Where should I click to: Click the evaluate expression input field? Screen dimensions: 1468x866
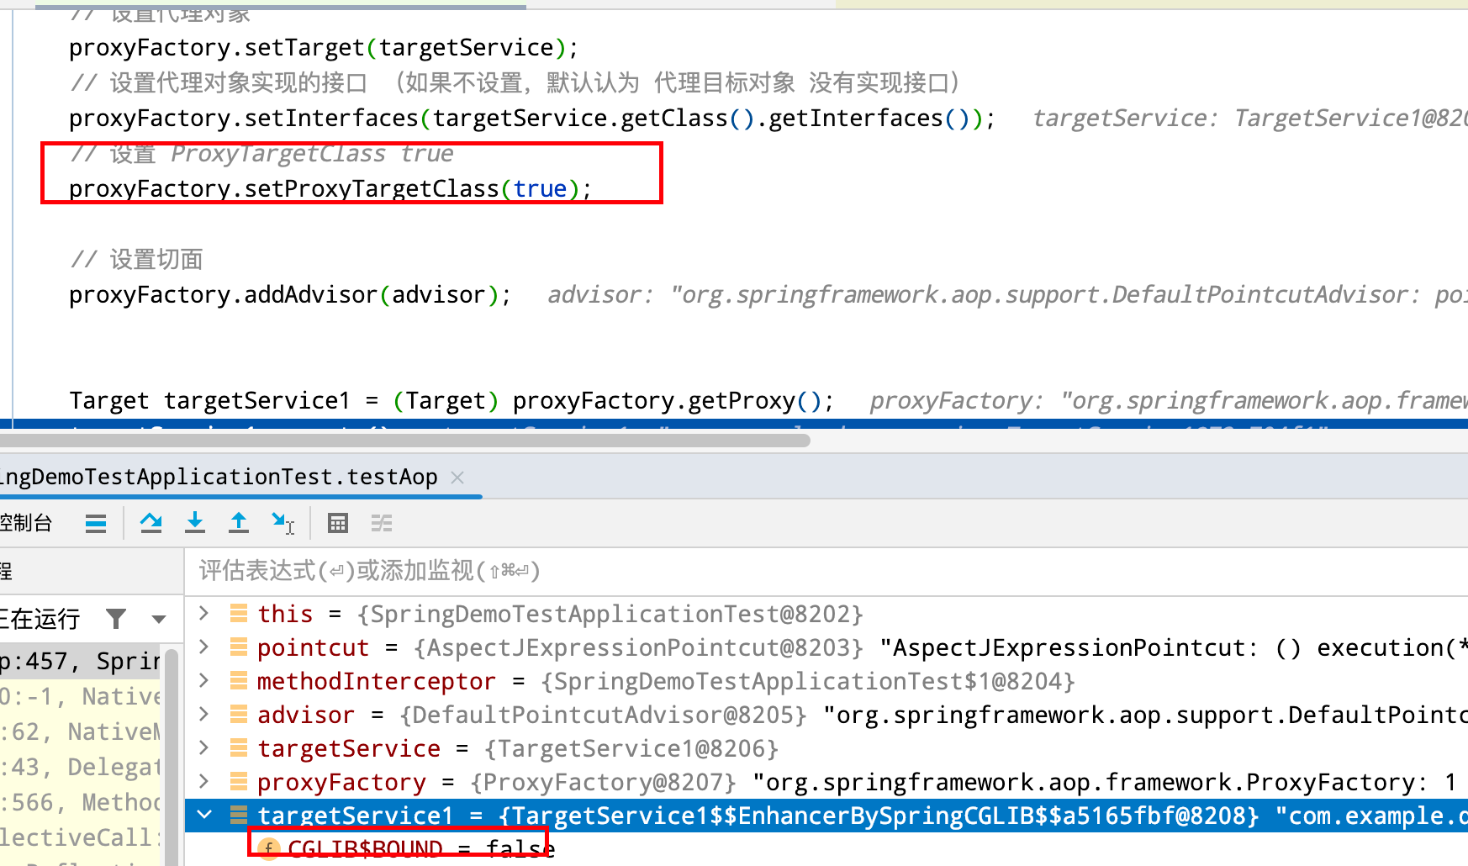826,572
